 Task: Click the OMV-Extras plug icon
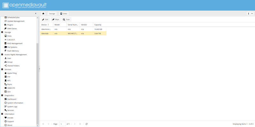pos(5,29)
